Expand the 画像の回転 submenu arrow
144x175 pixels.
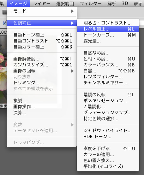click(72, 71)
